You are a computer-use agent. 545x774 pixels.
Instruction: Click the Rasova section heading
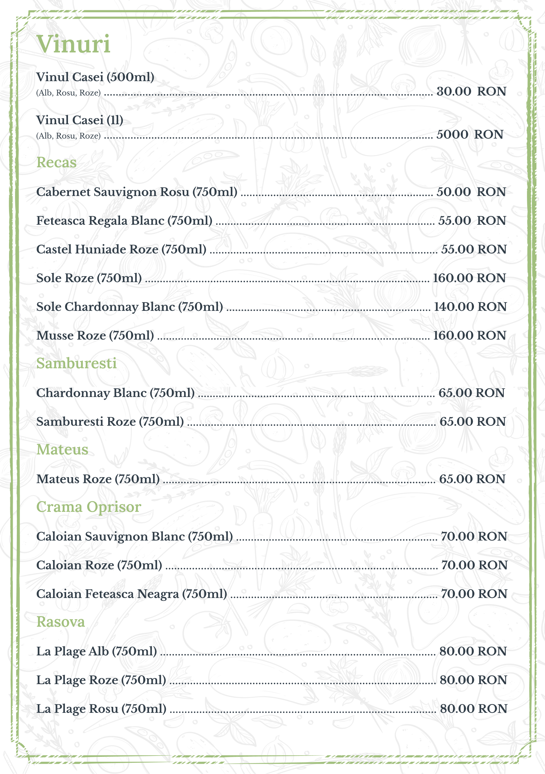[x=60, y=622]
